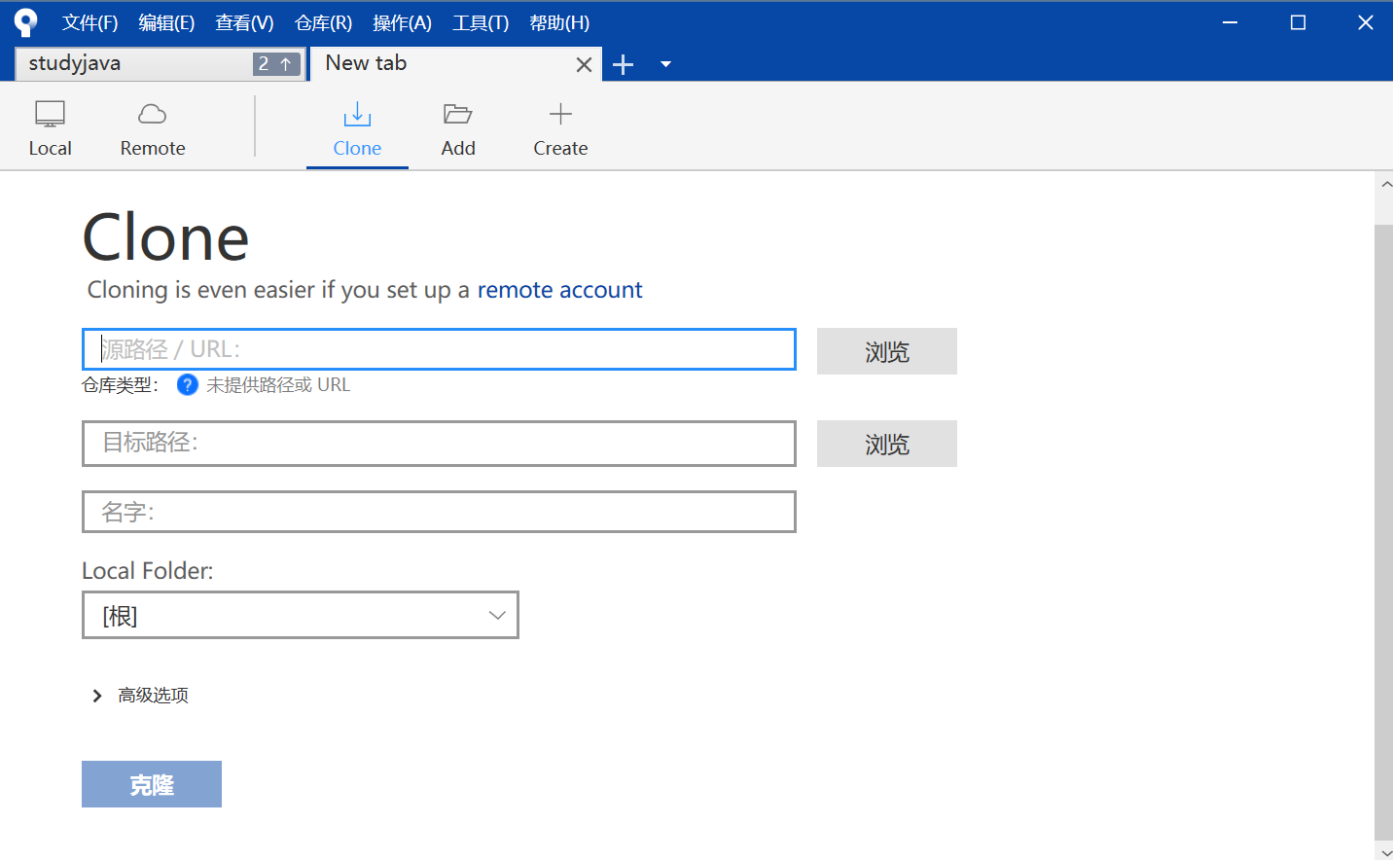The height and width of the screenshot is (860, 1393).
Task: Follow the remote account link
Action: pos(559,290)
